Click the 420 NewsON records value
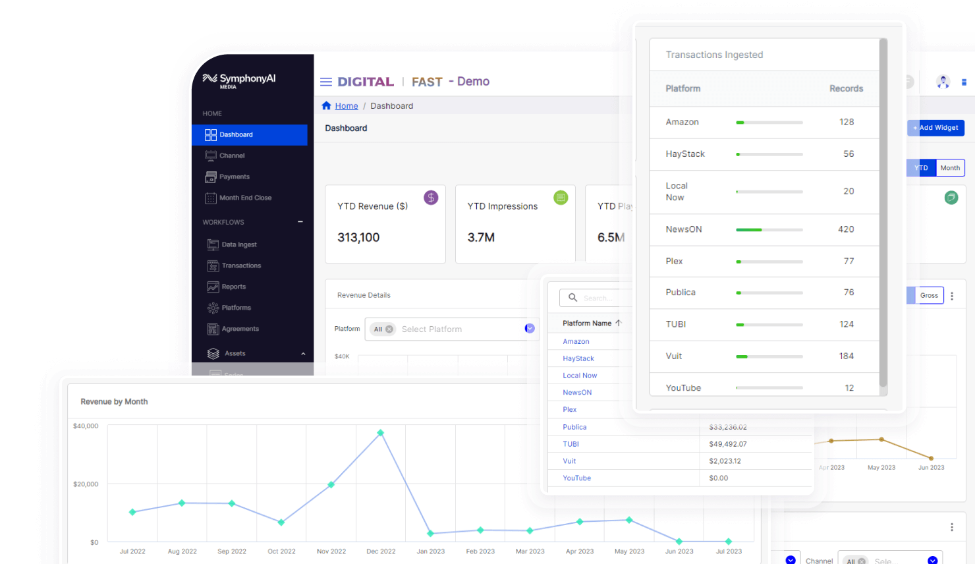Viewport: 975px width, 564px height. click(846, 229)
